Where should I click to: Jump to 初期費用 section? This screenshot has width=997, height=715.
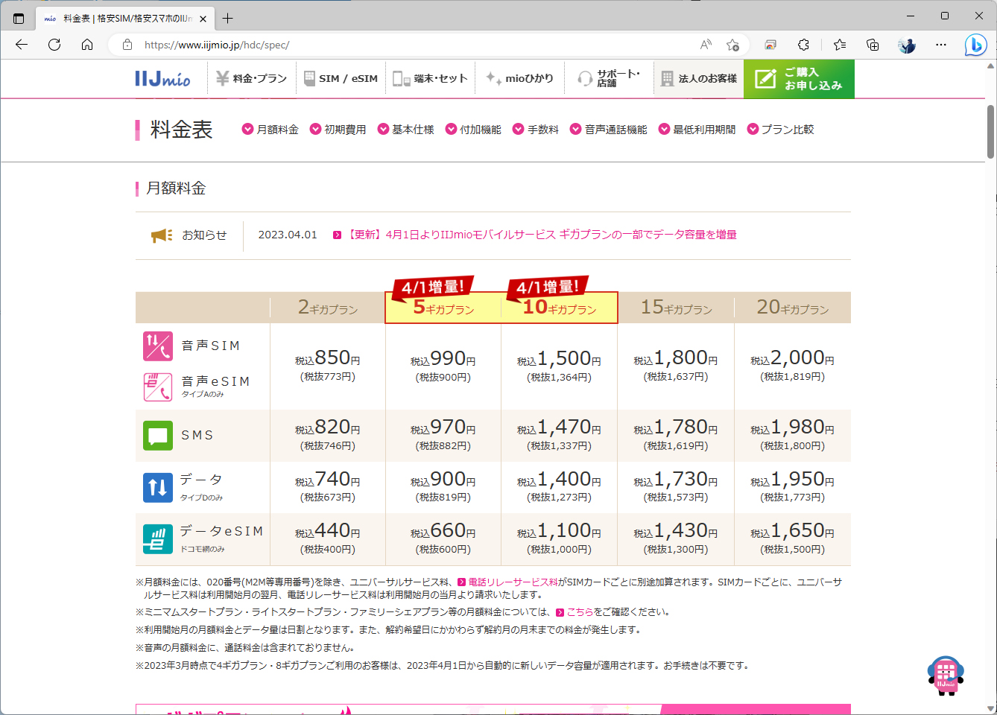[338, 130]
